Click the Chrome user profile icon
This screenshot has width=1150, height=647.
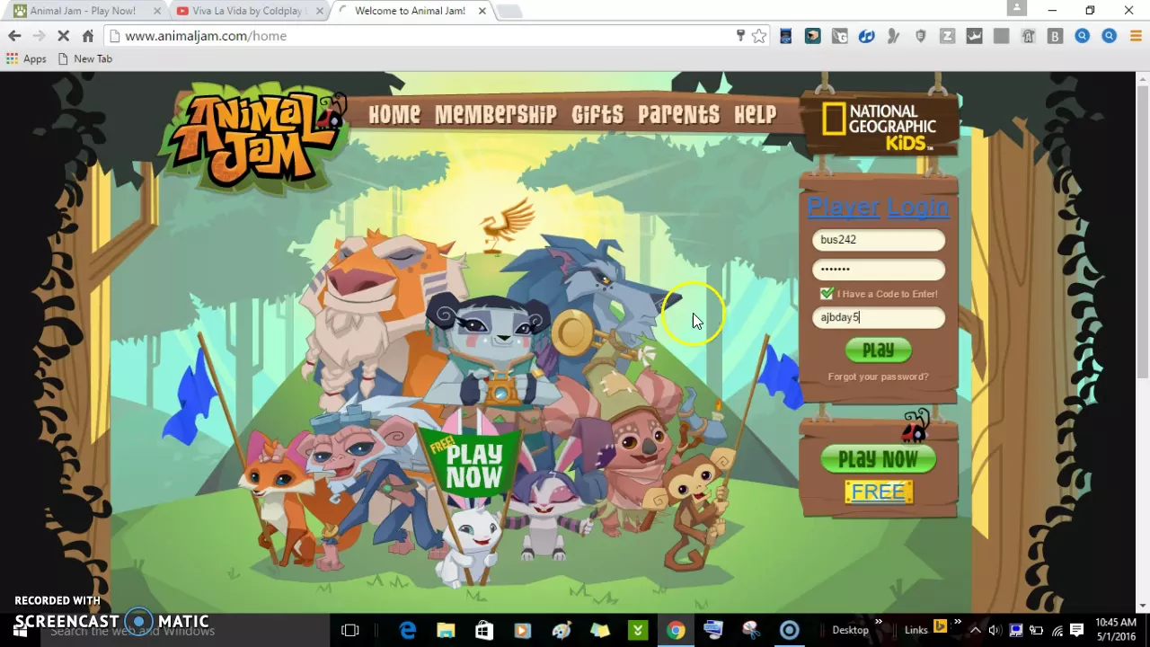click(x=1016, y=8)
